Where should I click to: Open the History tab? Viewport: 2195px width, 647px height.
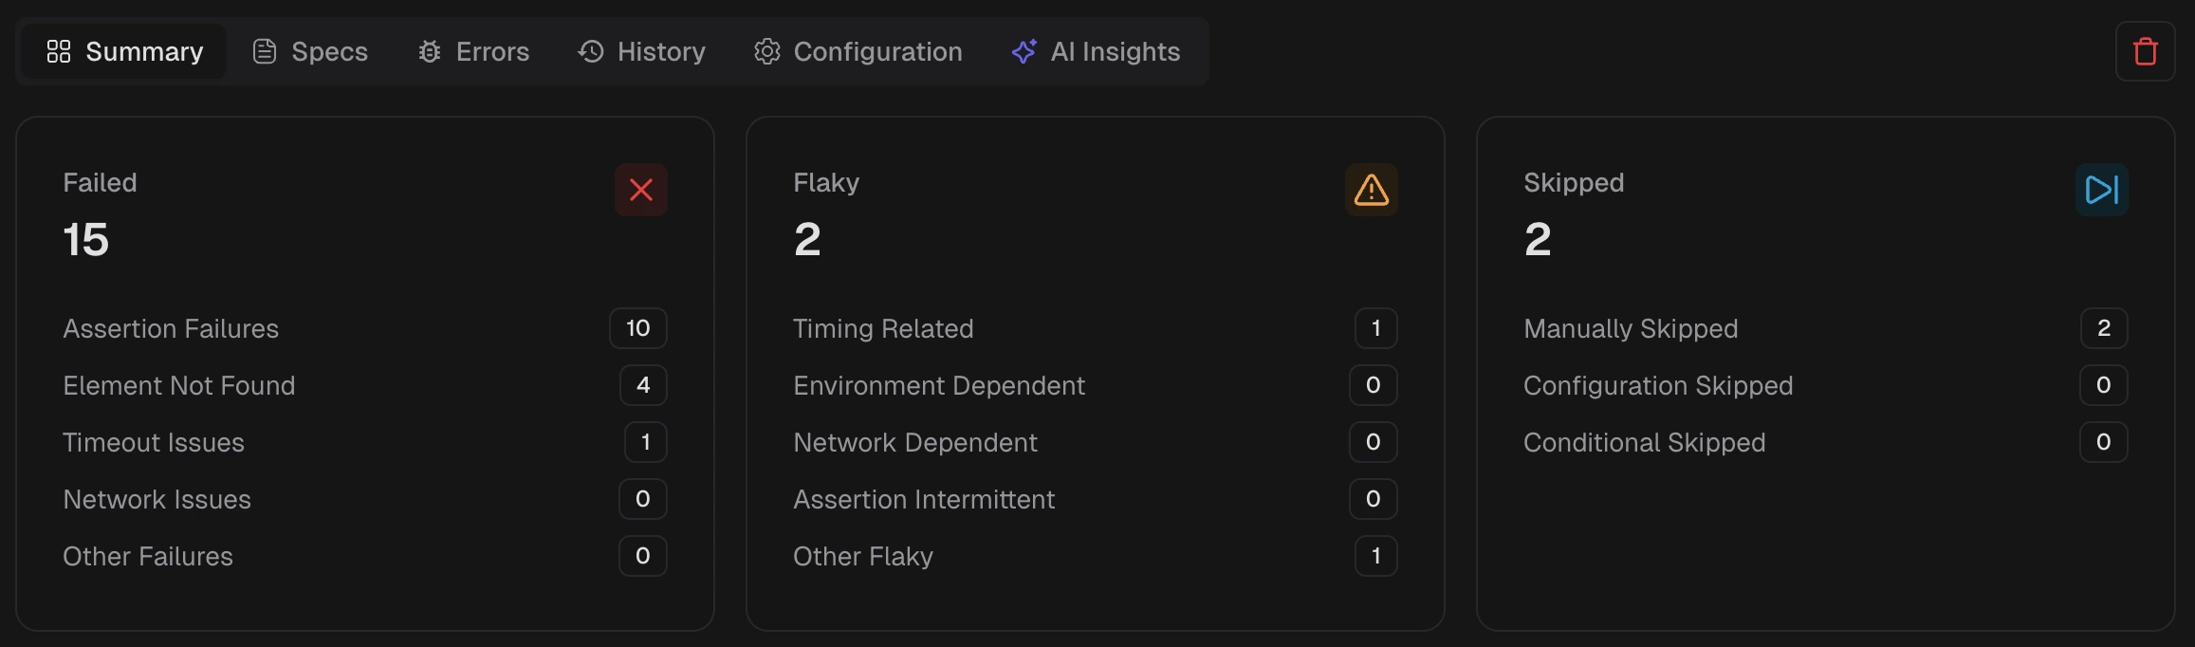click(x=642, y=51)
